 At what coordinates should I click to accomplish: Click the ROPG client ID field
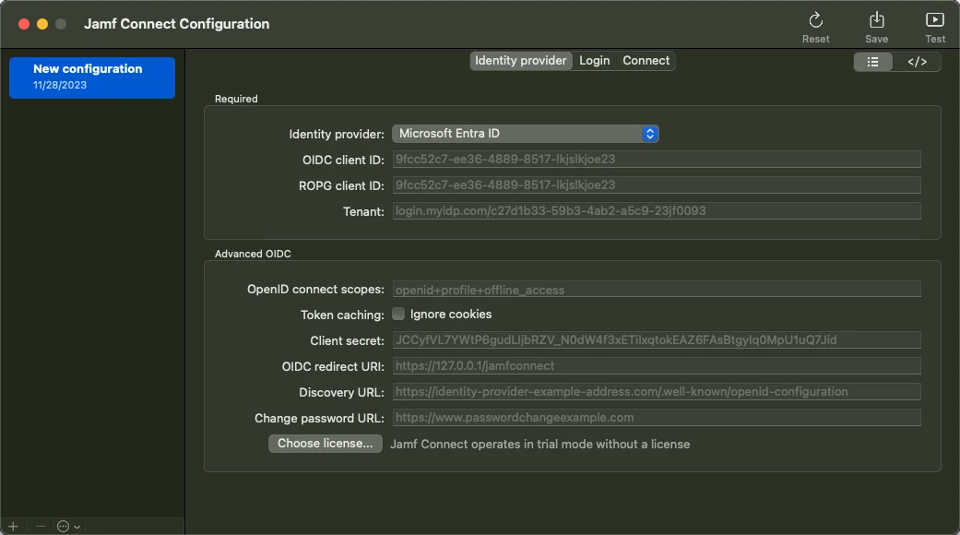[x=657, y=184]
